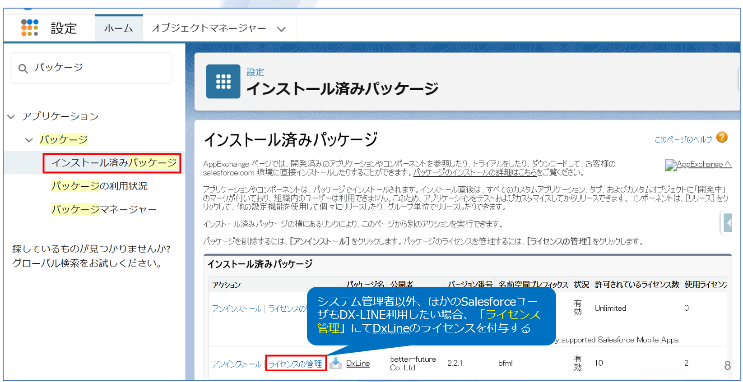Image resolution: width=743 pixels, height=382 pixels.
Task: Open パッケージマネージャー in the sidebar
Action: [x=104, y=210]
